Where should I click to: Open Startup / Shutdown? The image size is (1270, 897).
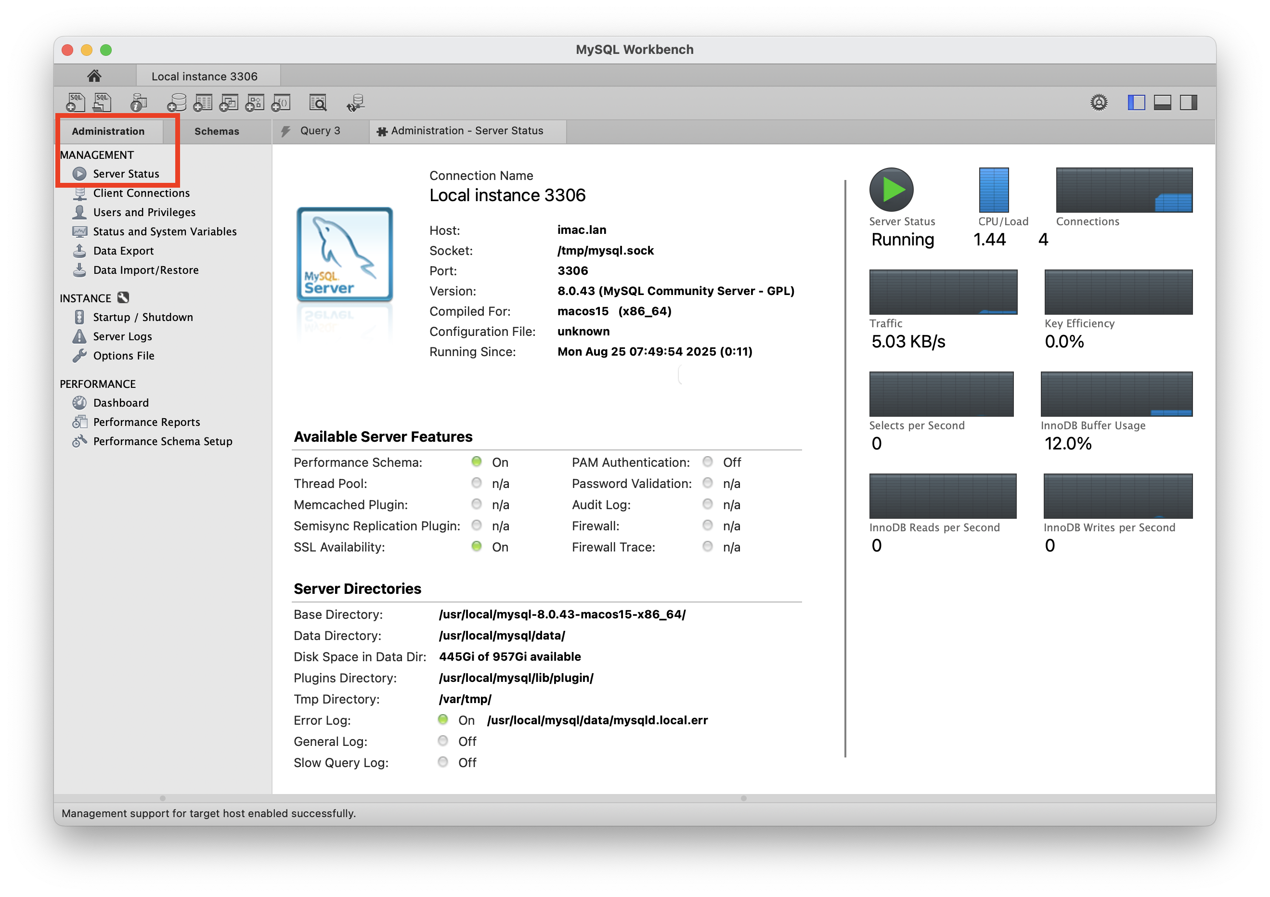[143, 318]
